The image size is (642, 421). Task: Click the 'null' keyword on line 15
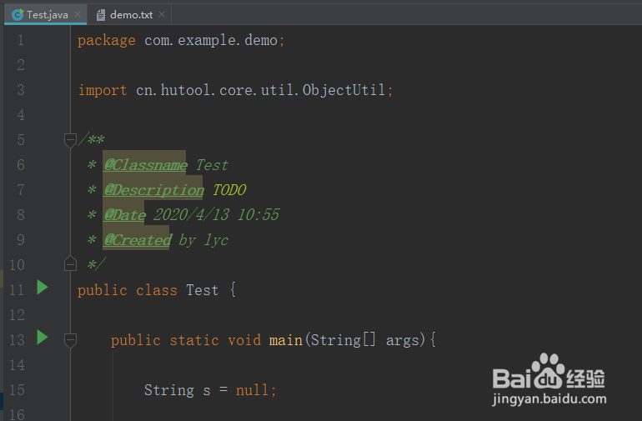pyautogui.click(x=252, y=390)
